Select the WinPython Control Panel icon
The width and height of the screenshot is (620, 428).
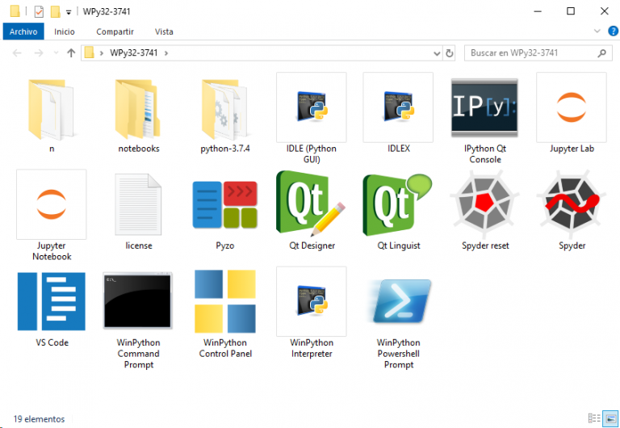click(x=224, y=301)
